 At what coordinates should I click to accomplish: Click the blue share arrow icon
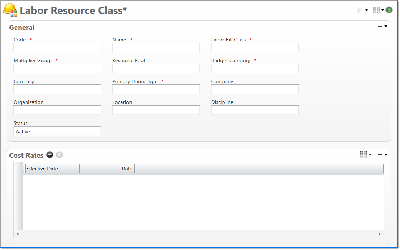tap(360, 10)
